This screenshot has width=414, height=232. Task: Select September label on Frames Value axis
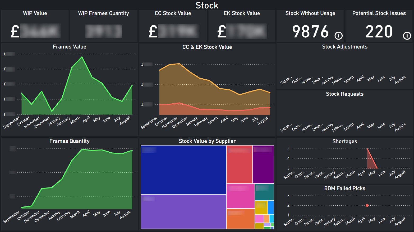pyautogui.click(x=11, y=122)
